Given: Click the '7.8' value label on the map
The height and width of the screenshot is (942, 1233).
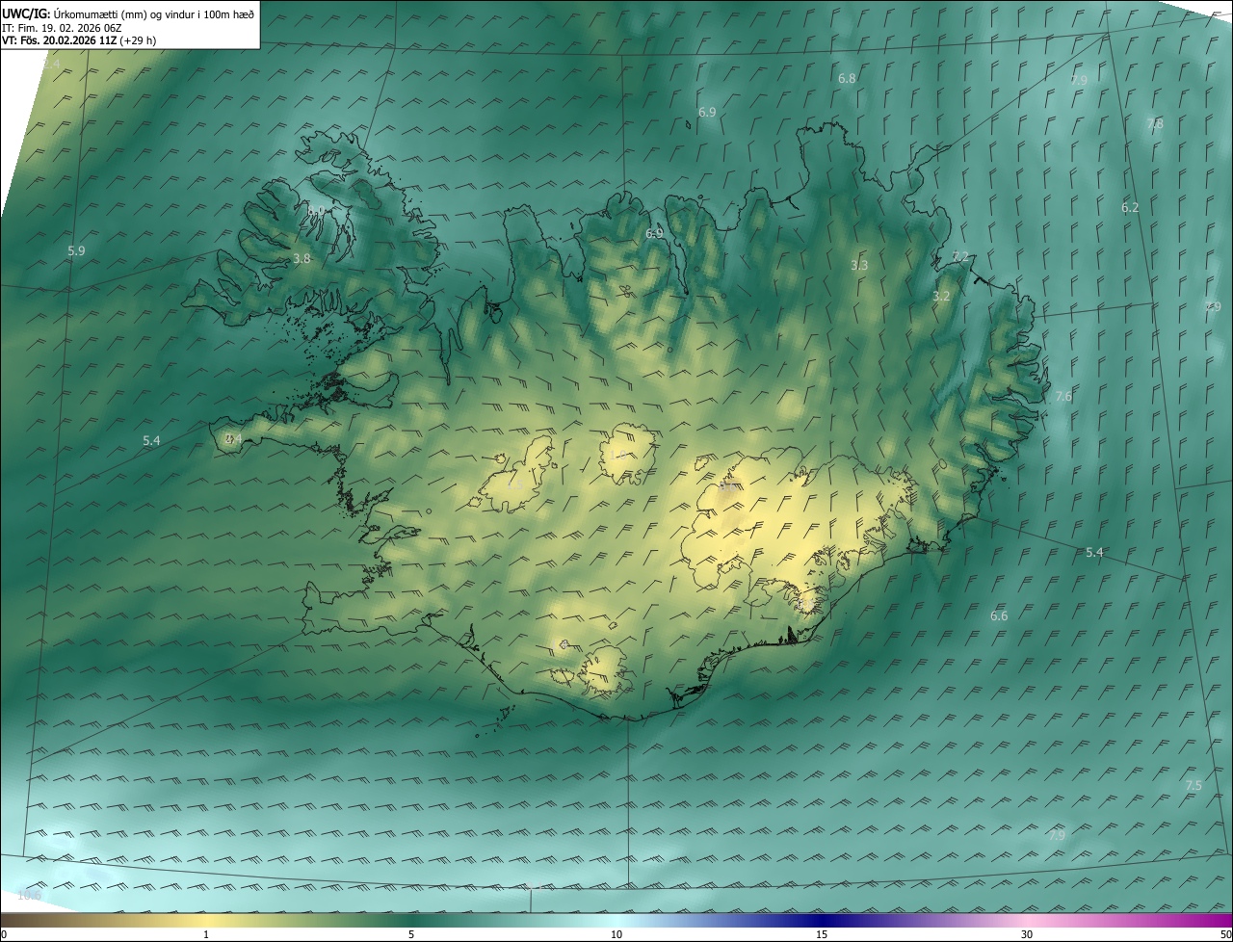Looking at the screenshot, I should (x=1155, y=124).
